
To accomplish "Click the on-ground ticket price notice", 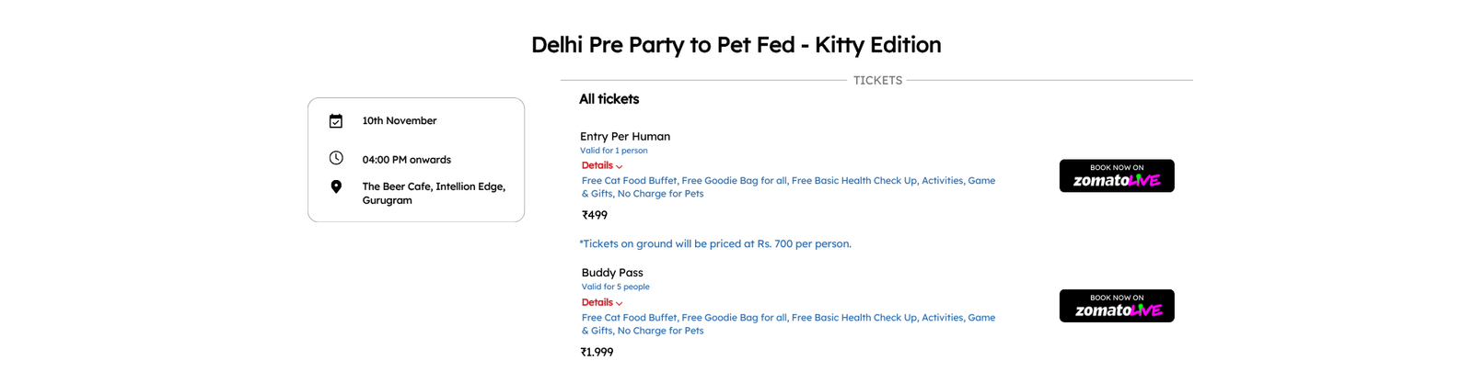I will click(x=715, y=243).
